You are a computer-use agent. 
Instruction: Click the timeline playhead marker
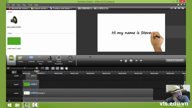click(x=37, y=71)
